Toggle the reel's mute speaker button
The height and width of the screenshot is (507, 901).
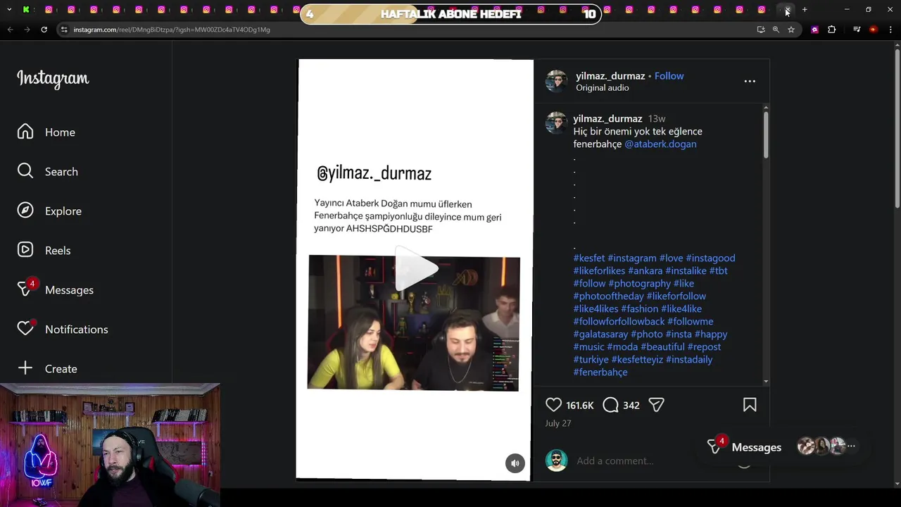pos(515,463)
